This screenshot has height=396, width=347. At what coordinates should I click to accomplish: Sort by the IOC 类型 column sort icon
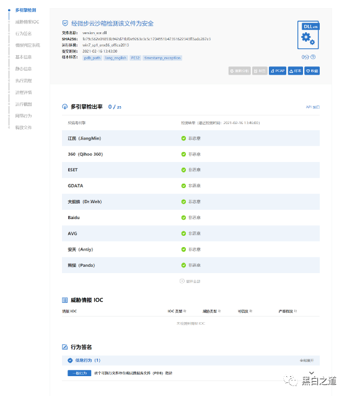pos(185,311)
